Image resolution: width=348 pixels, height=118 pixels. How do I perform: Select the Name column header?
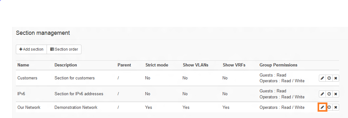[x=23, y=65]
